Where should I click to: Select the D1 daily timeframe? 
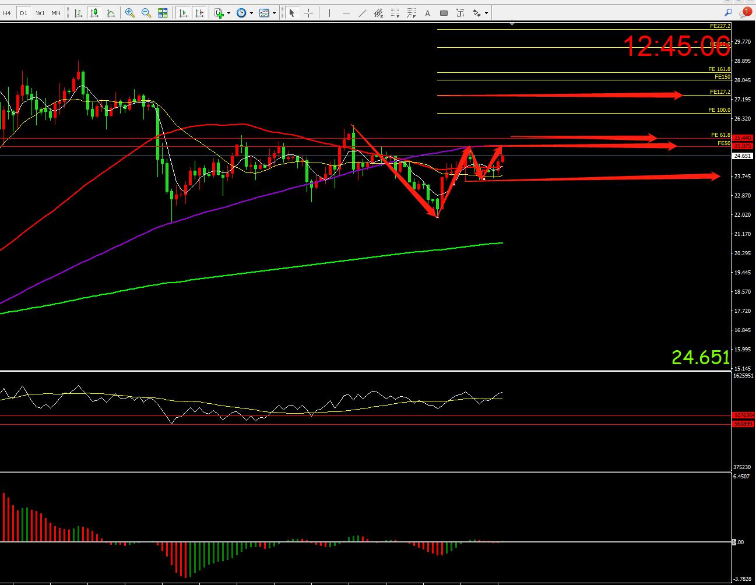click(23, 12)
